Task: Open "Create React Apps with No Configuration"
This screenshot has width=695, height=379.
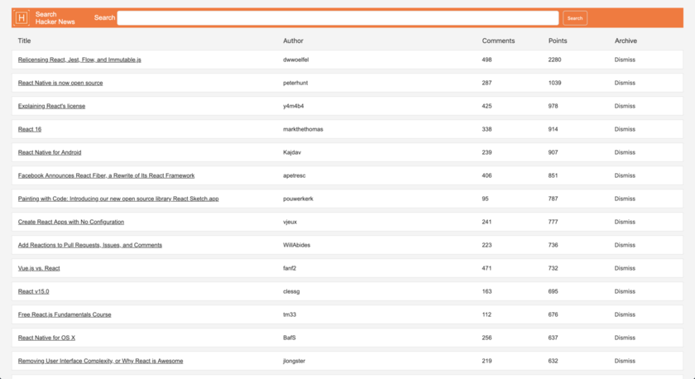Action: pyautogui.click(x=71, y=223)
